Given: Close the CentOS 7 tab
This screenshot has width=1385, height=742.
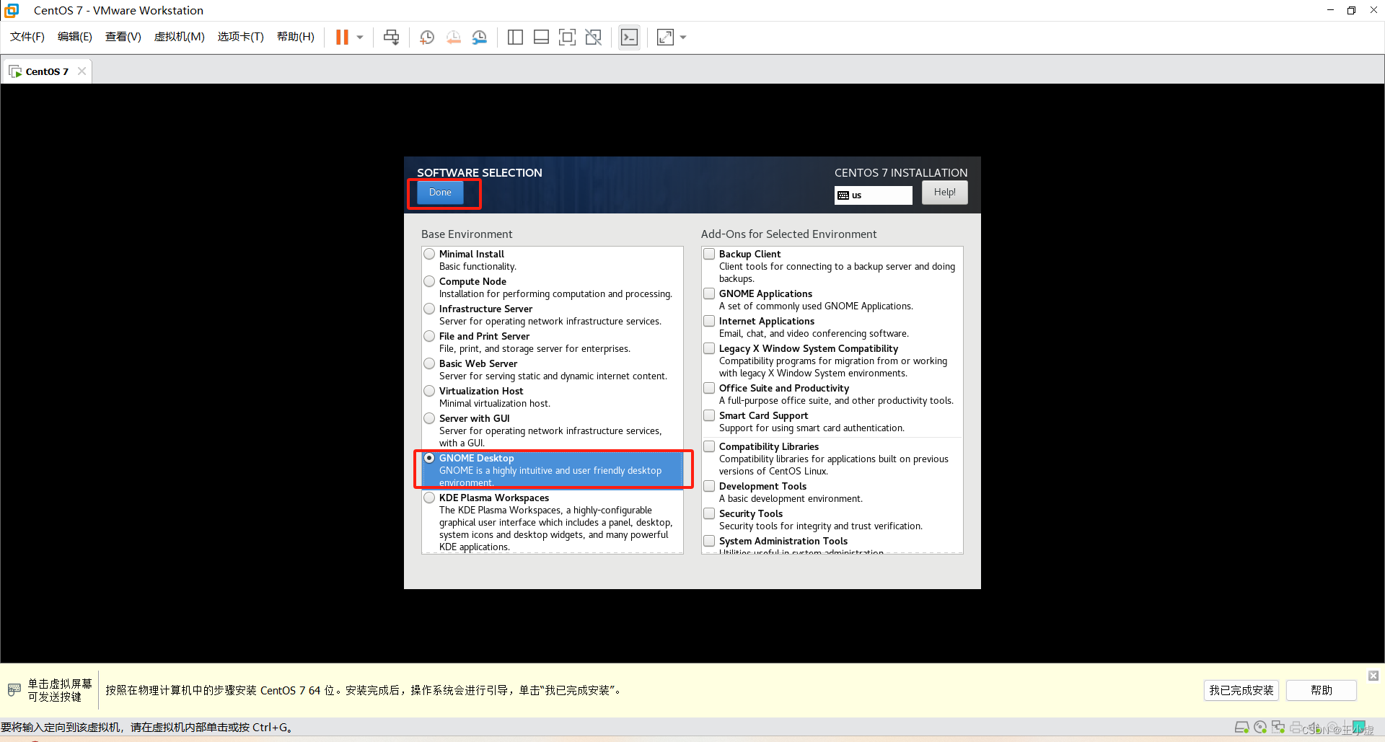Looking at the screenshot, I should point(82,71).
